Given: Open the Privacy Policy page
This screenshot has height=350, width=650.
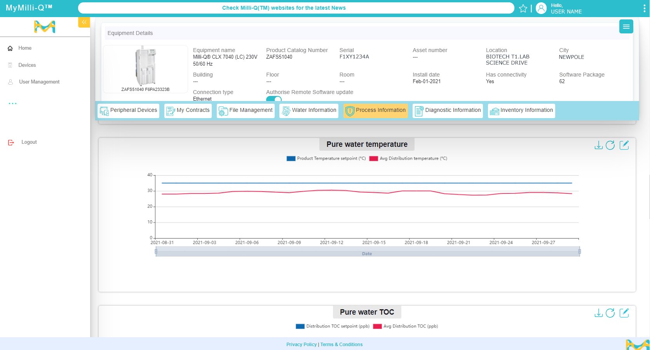Looking at the screenshot, I should [x=301, y=344].
